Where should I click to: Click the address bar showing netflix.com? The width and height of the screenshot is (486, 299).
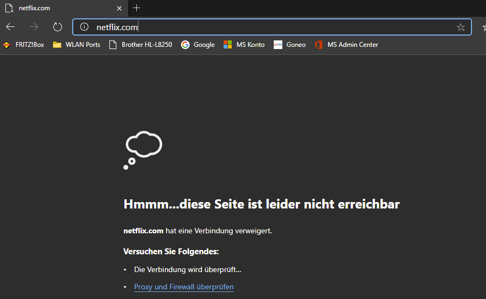[x=272, y=27]
